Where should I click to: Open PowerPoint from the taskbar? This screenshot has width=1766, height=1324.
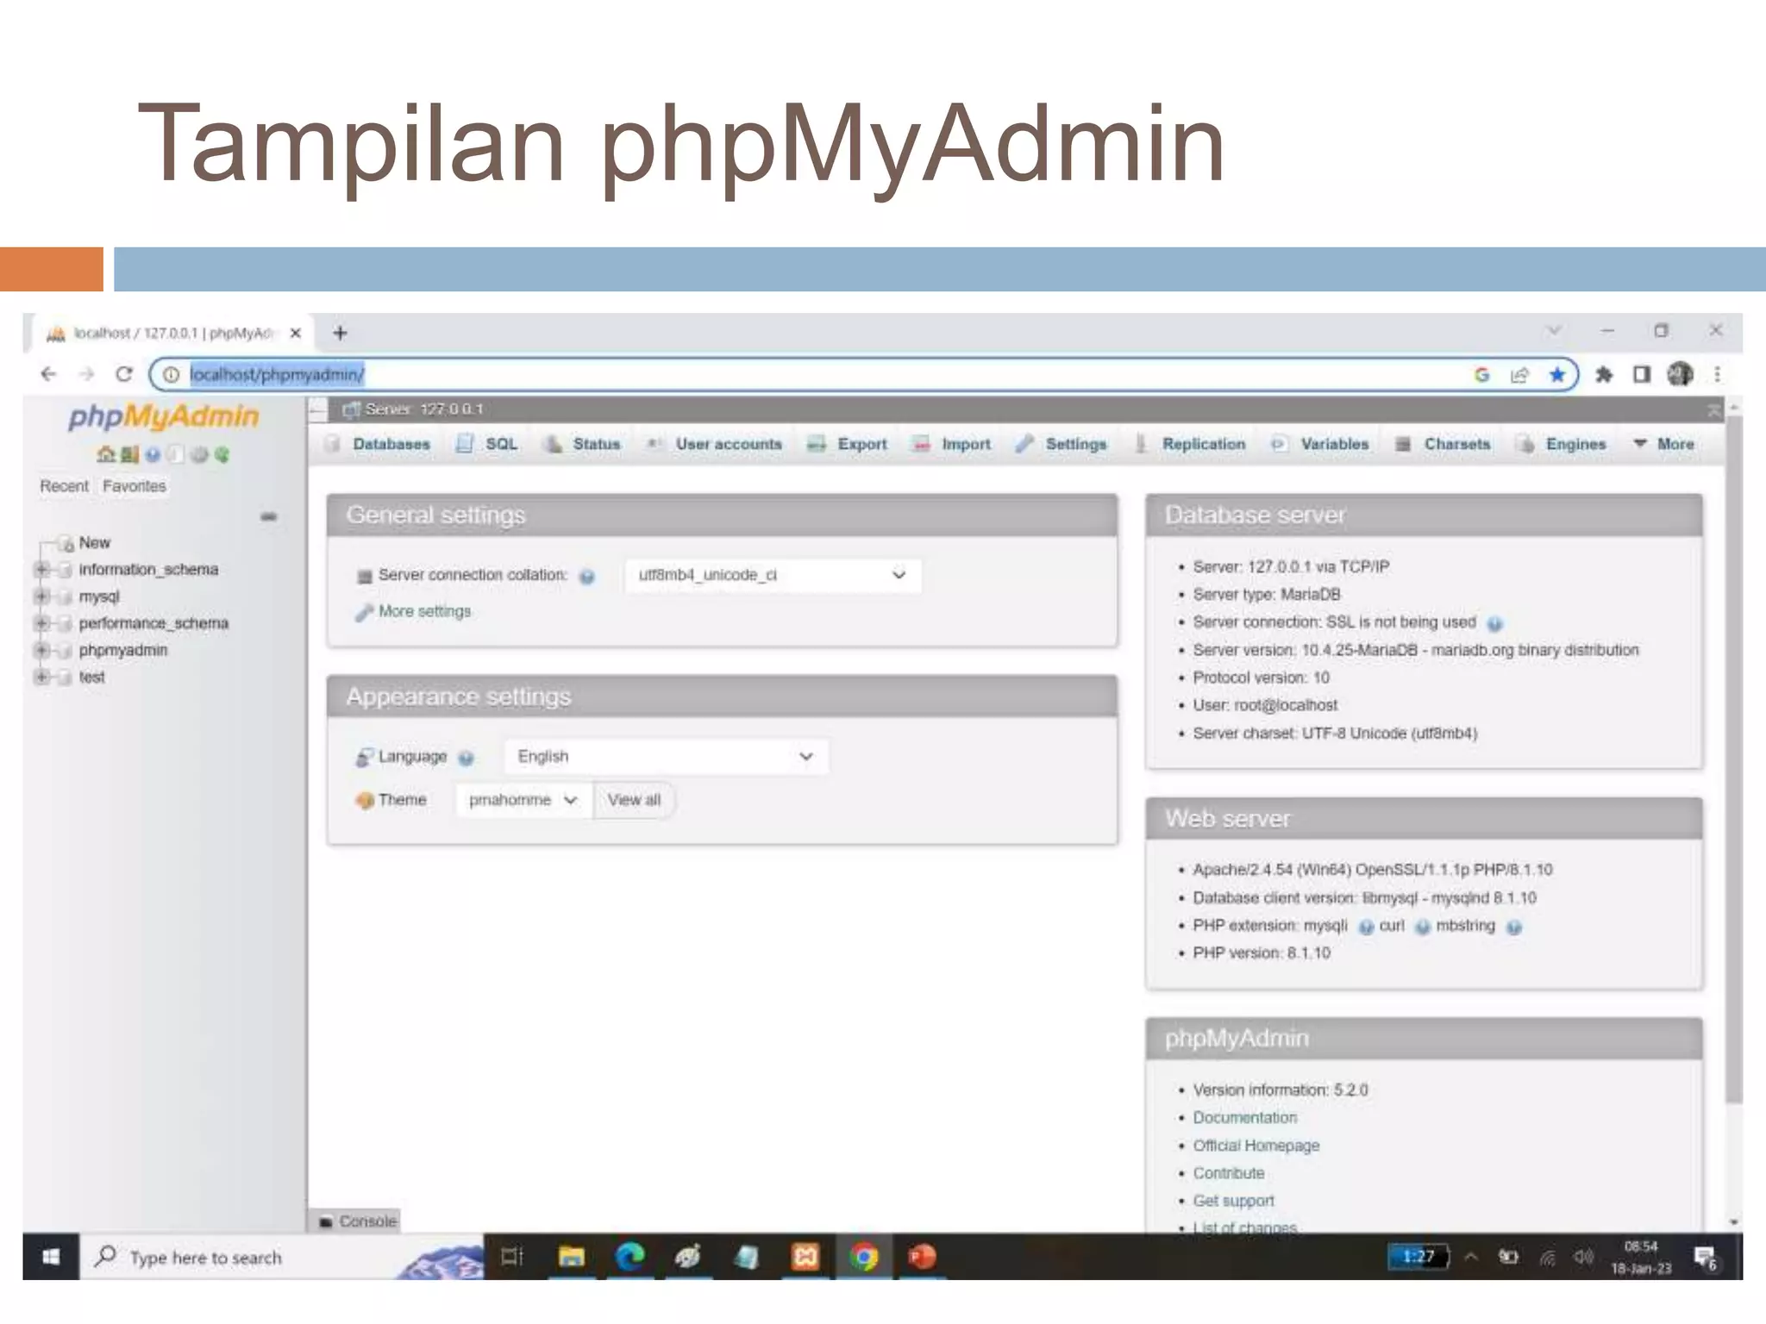[923, 1257]
